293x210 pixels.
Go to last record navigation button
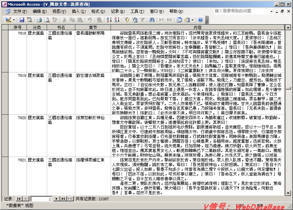click(63, 199)
